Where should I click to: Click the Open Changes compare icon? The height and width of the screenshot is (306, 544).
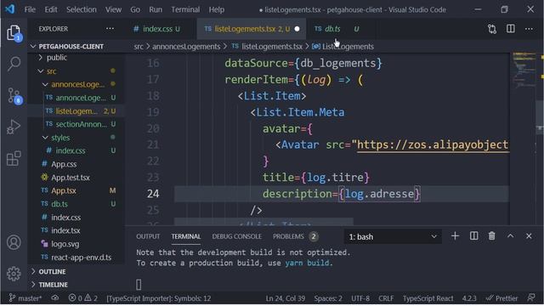coord(492,29)
